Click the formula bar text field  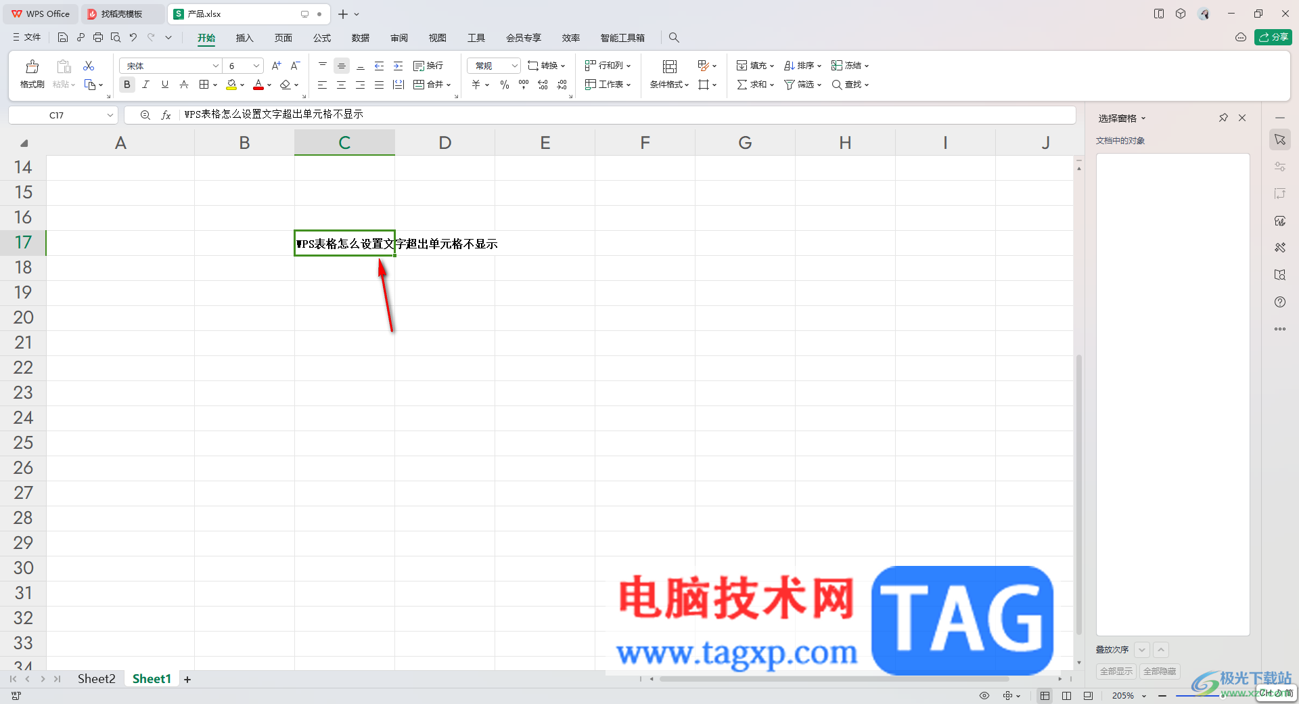(626, 115)
